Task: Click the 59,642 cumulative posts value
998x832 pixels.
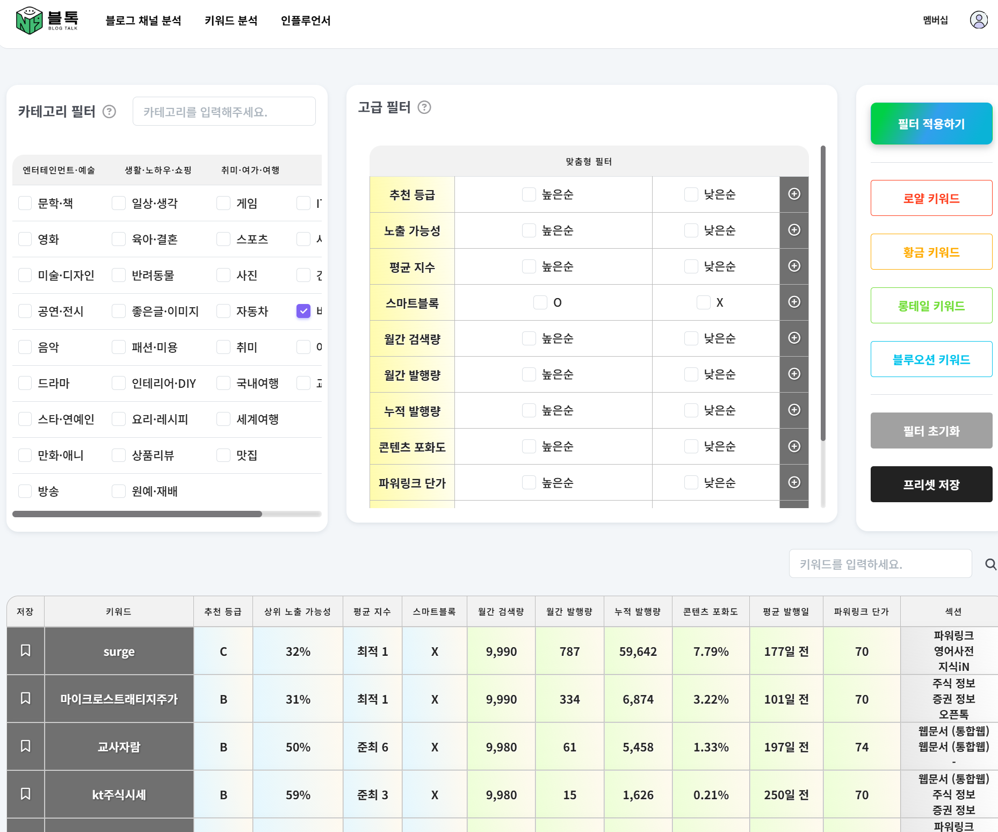Action: point(638,652)
